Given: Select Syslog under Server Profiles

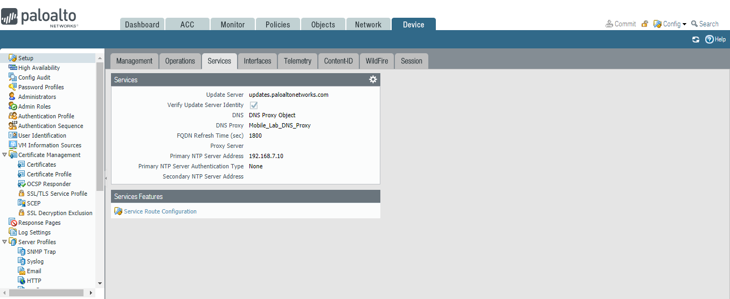Looking at the screenshot, I should point(36,261).
